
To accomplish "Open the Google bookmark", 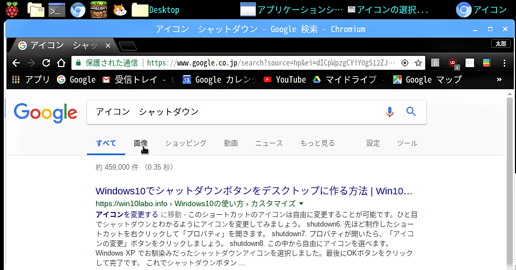I will click(x=76, y=79).
